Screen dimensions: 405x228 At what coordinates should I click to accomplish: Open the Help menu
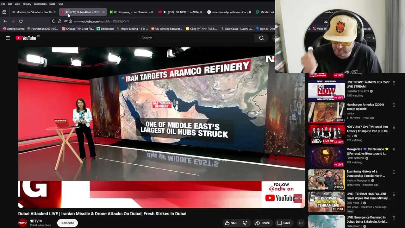(x=60, y=4)
